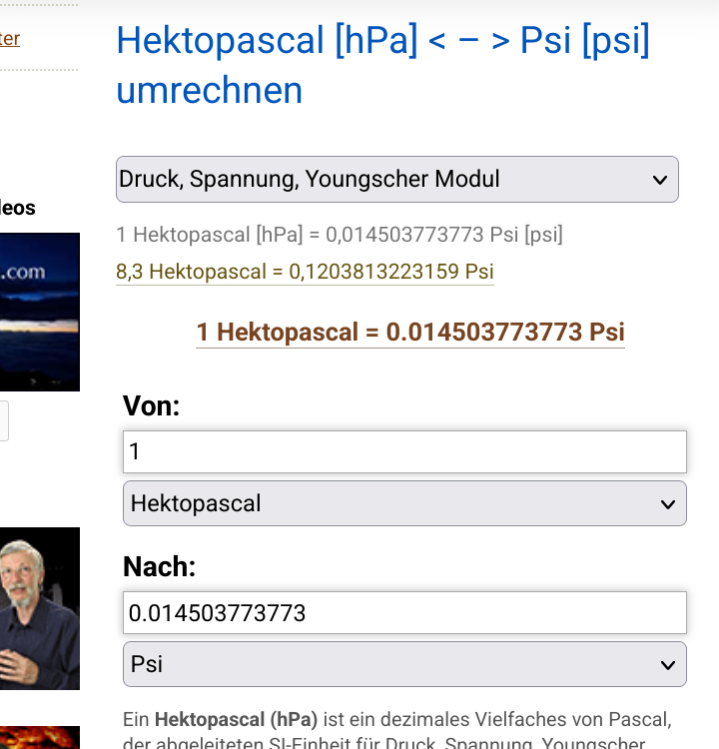Click the chevron arrow of the Psi selector
The height and width of the screenshot is (749, 719).
(667, 665)
